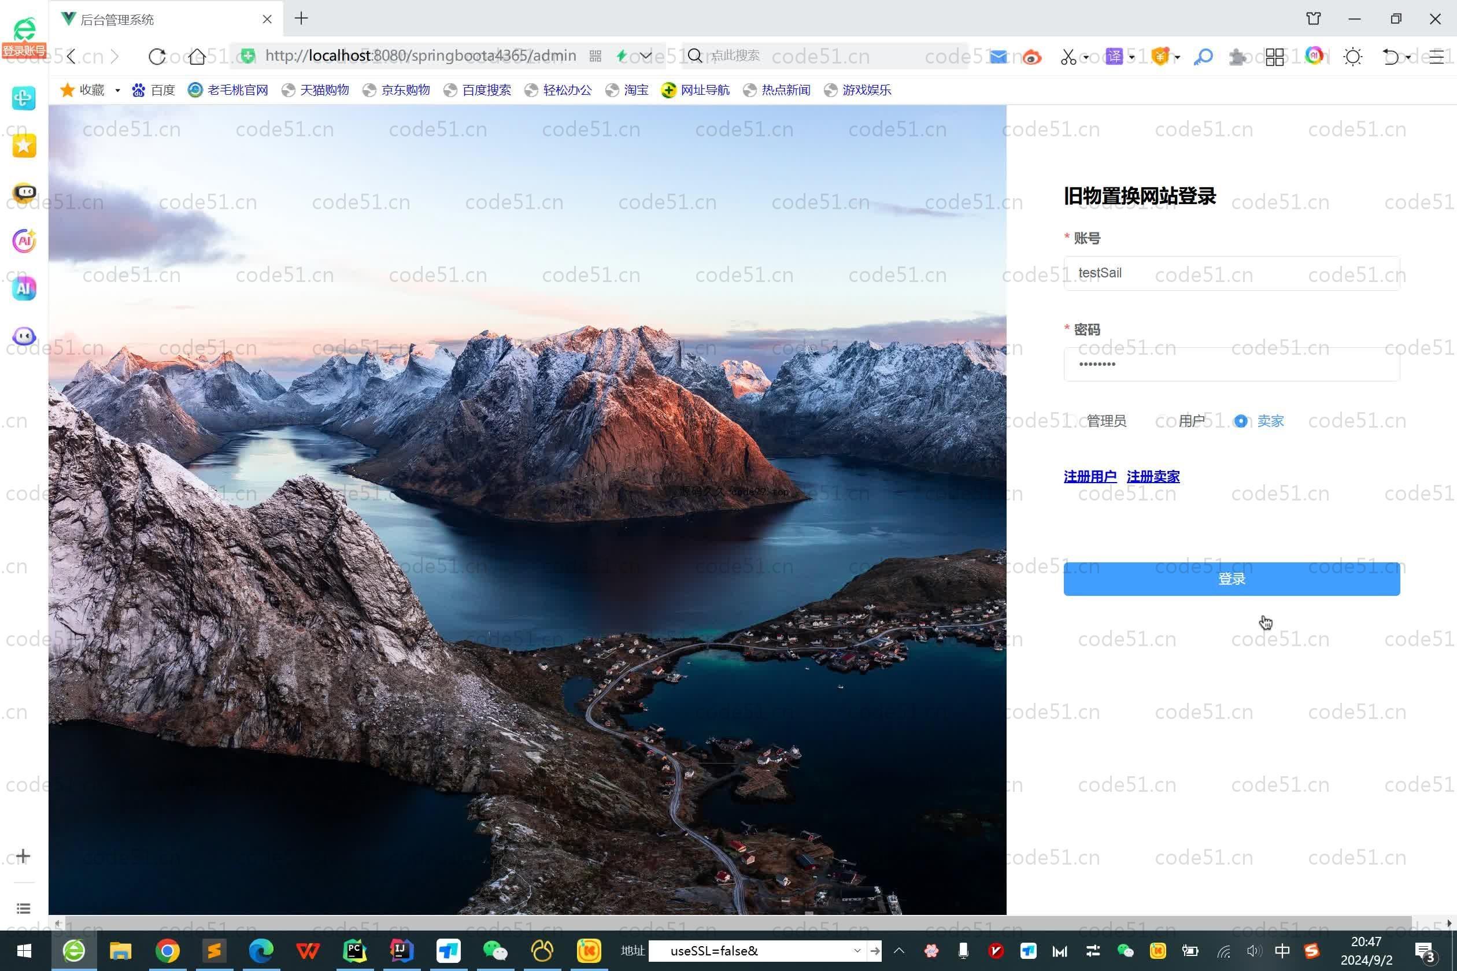Expand the address bar dropdown chevron
Image resolution: width=1457 pixels, height=971 pixels.
[x=645, y=57]
